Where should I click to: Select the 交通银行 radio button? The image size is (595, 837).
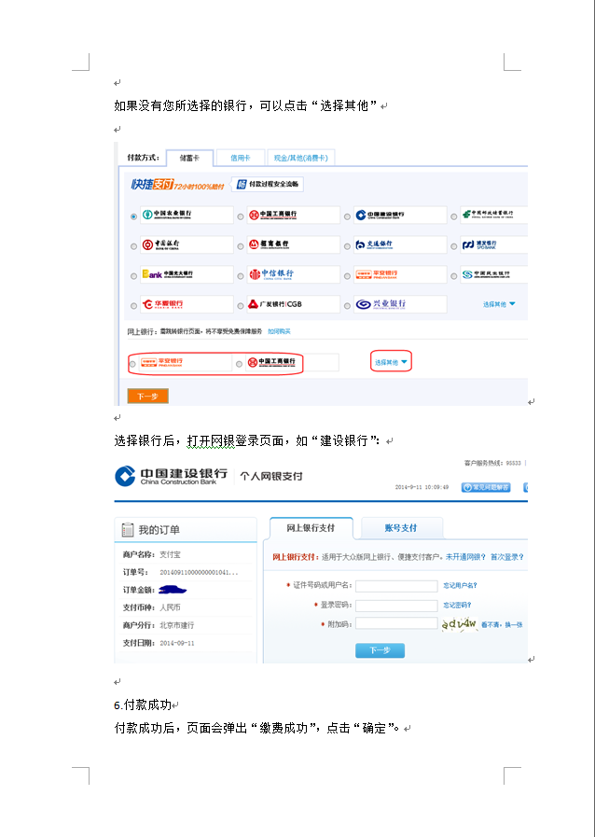coord(347,246)
